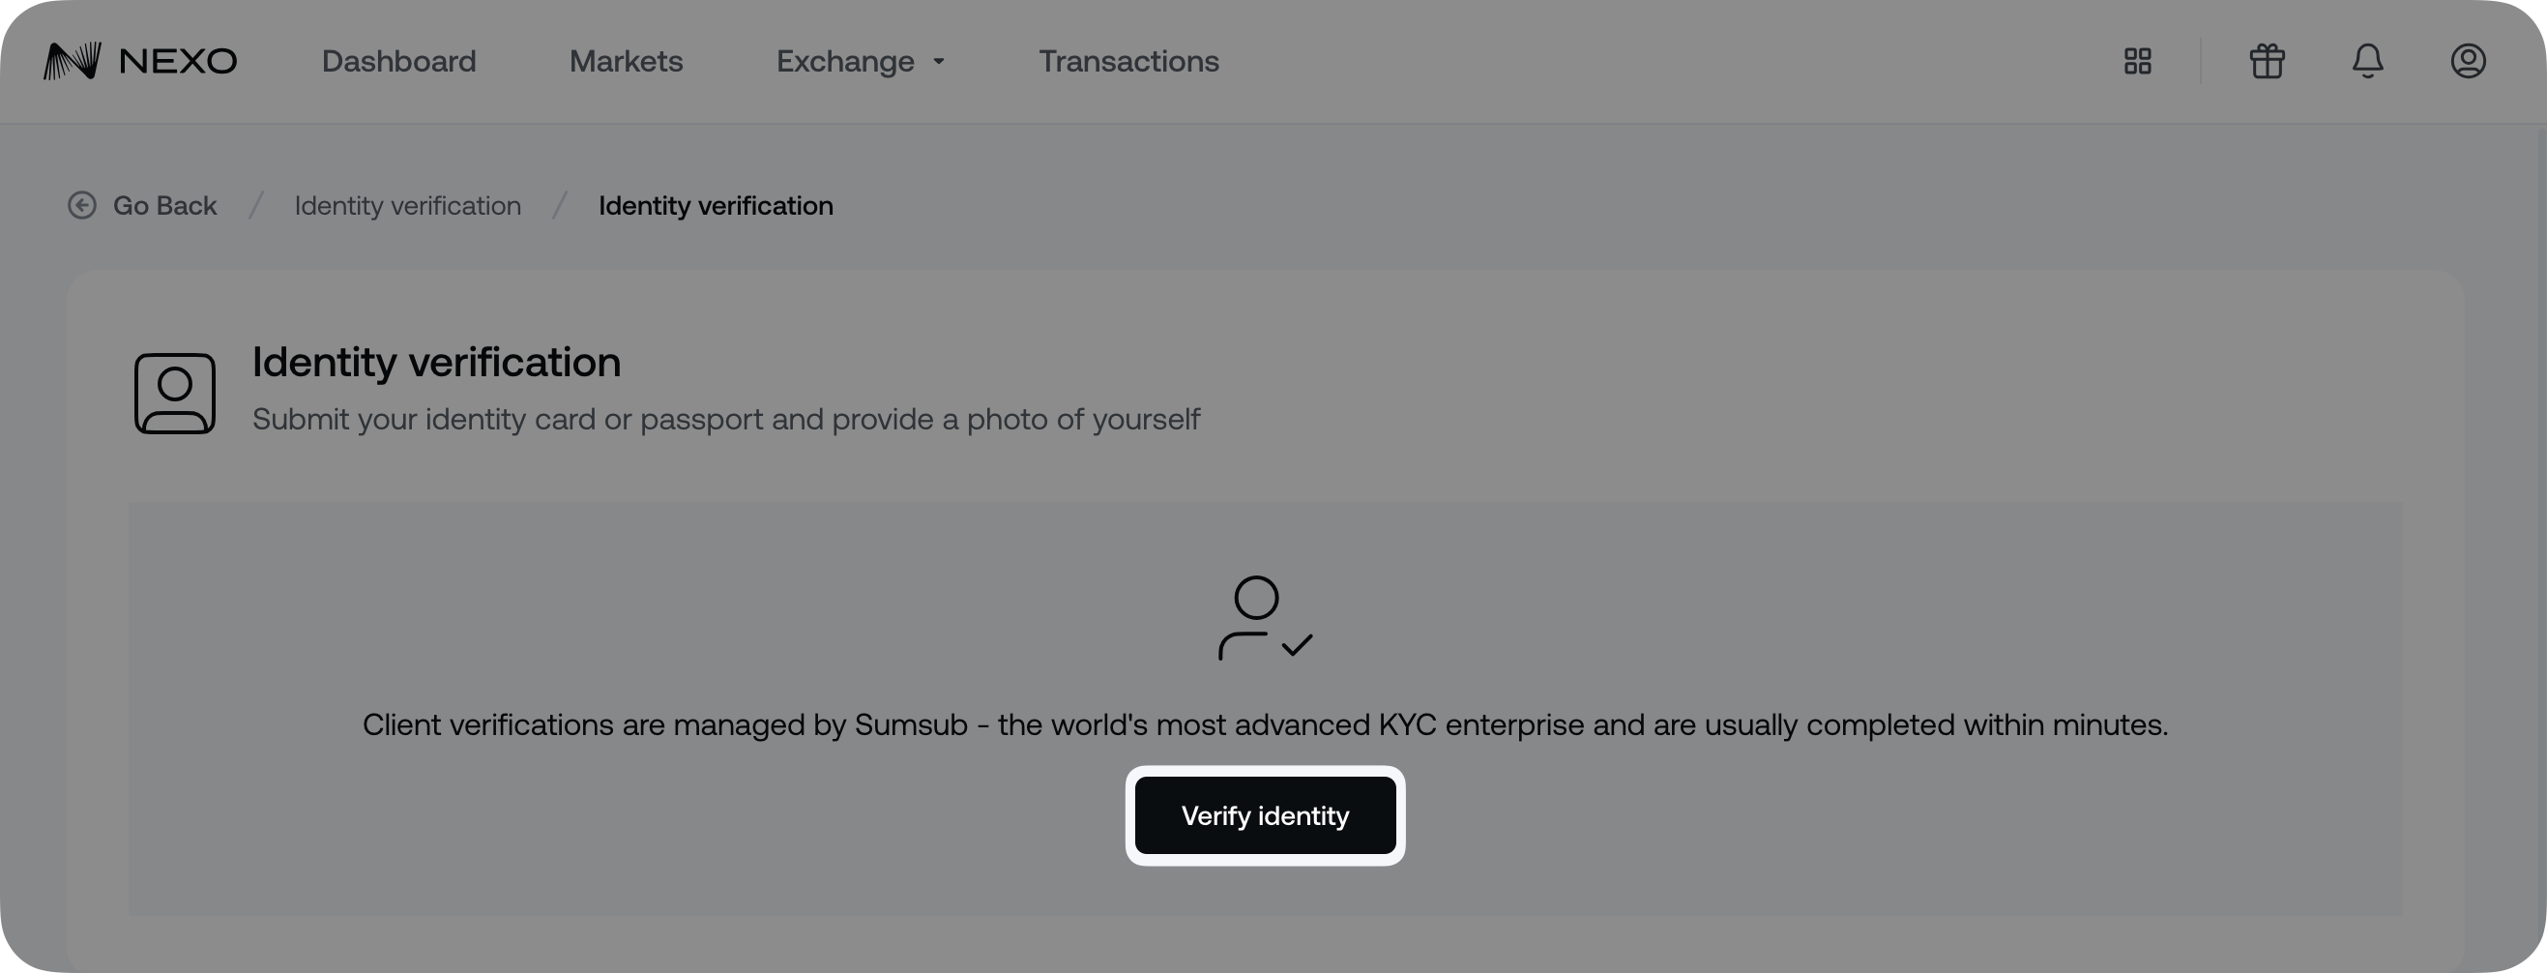Open the account profile icon
Viewport: 2547px width, 973px height.
(x=2468, y=60)
